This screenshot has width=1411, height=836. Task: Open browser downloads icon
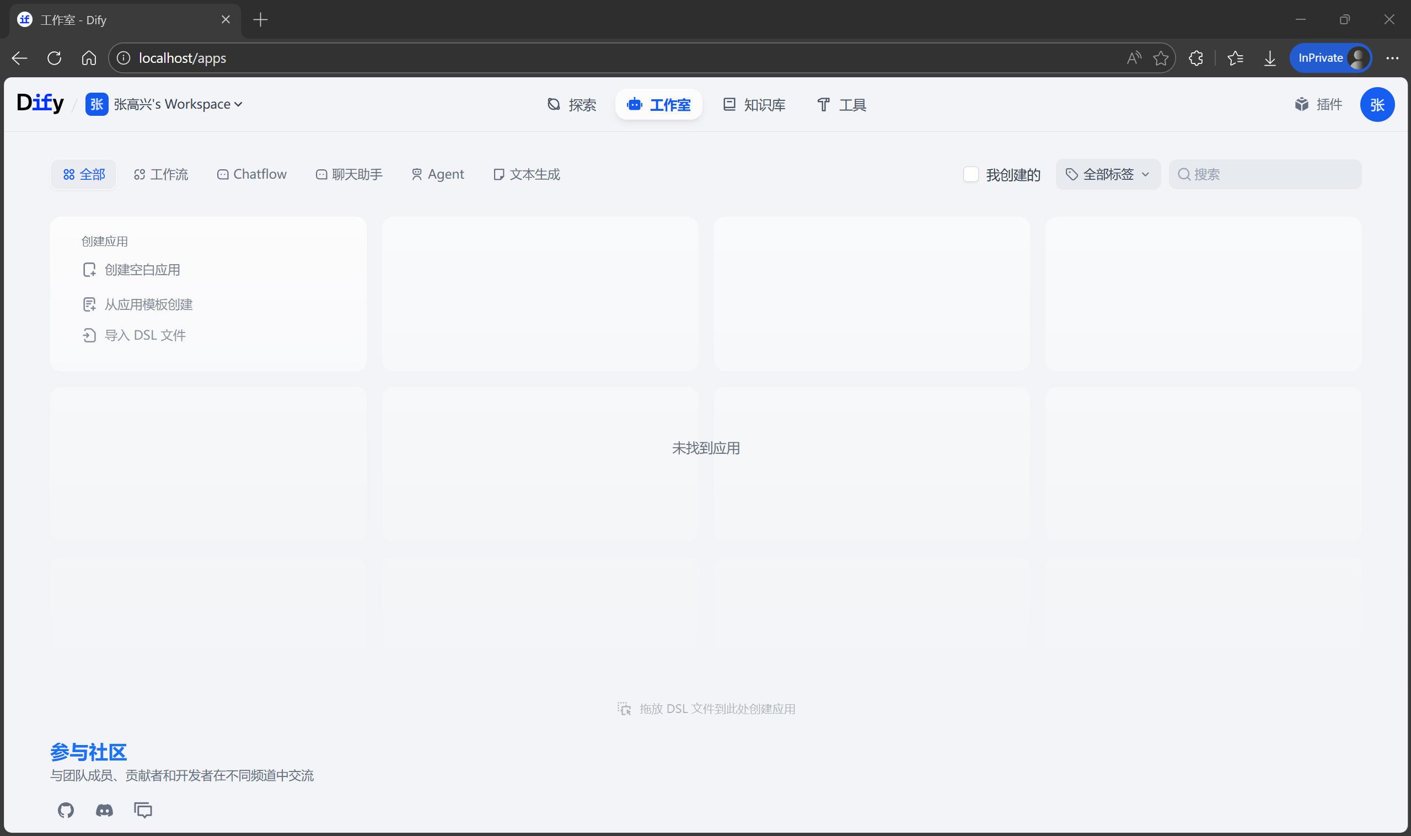(x=1270, y=58)
